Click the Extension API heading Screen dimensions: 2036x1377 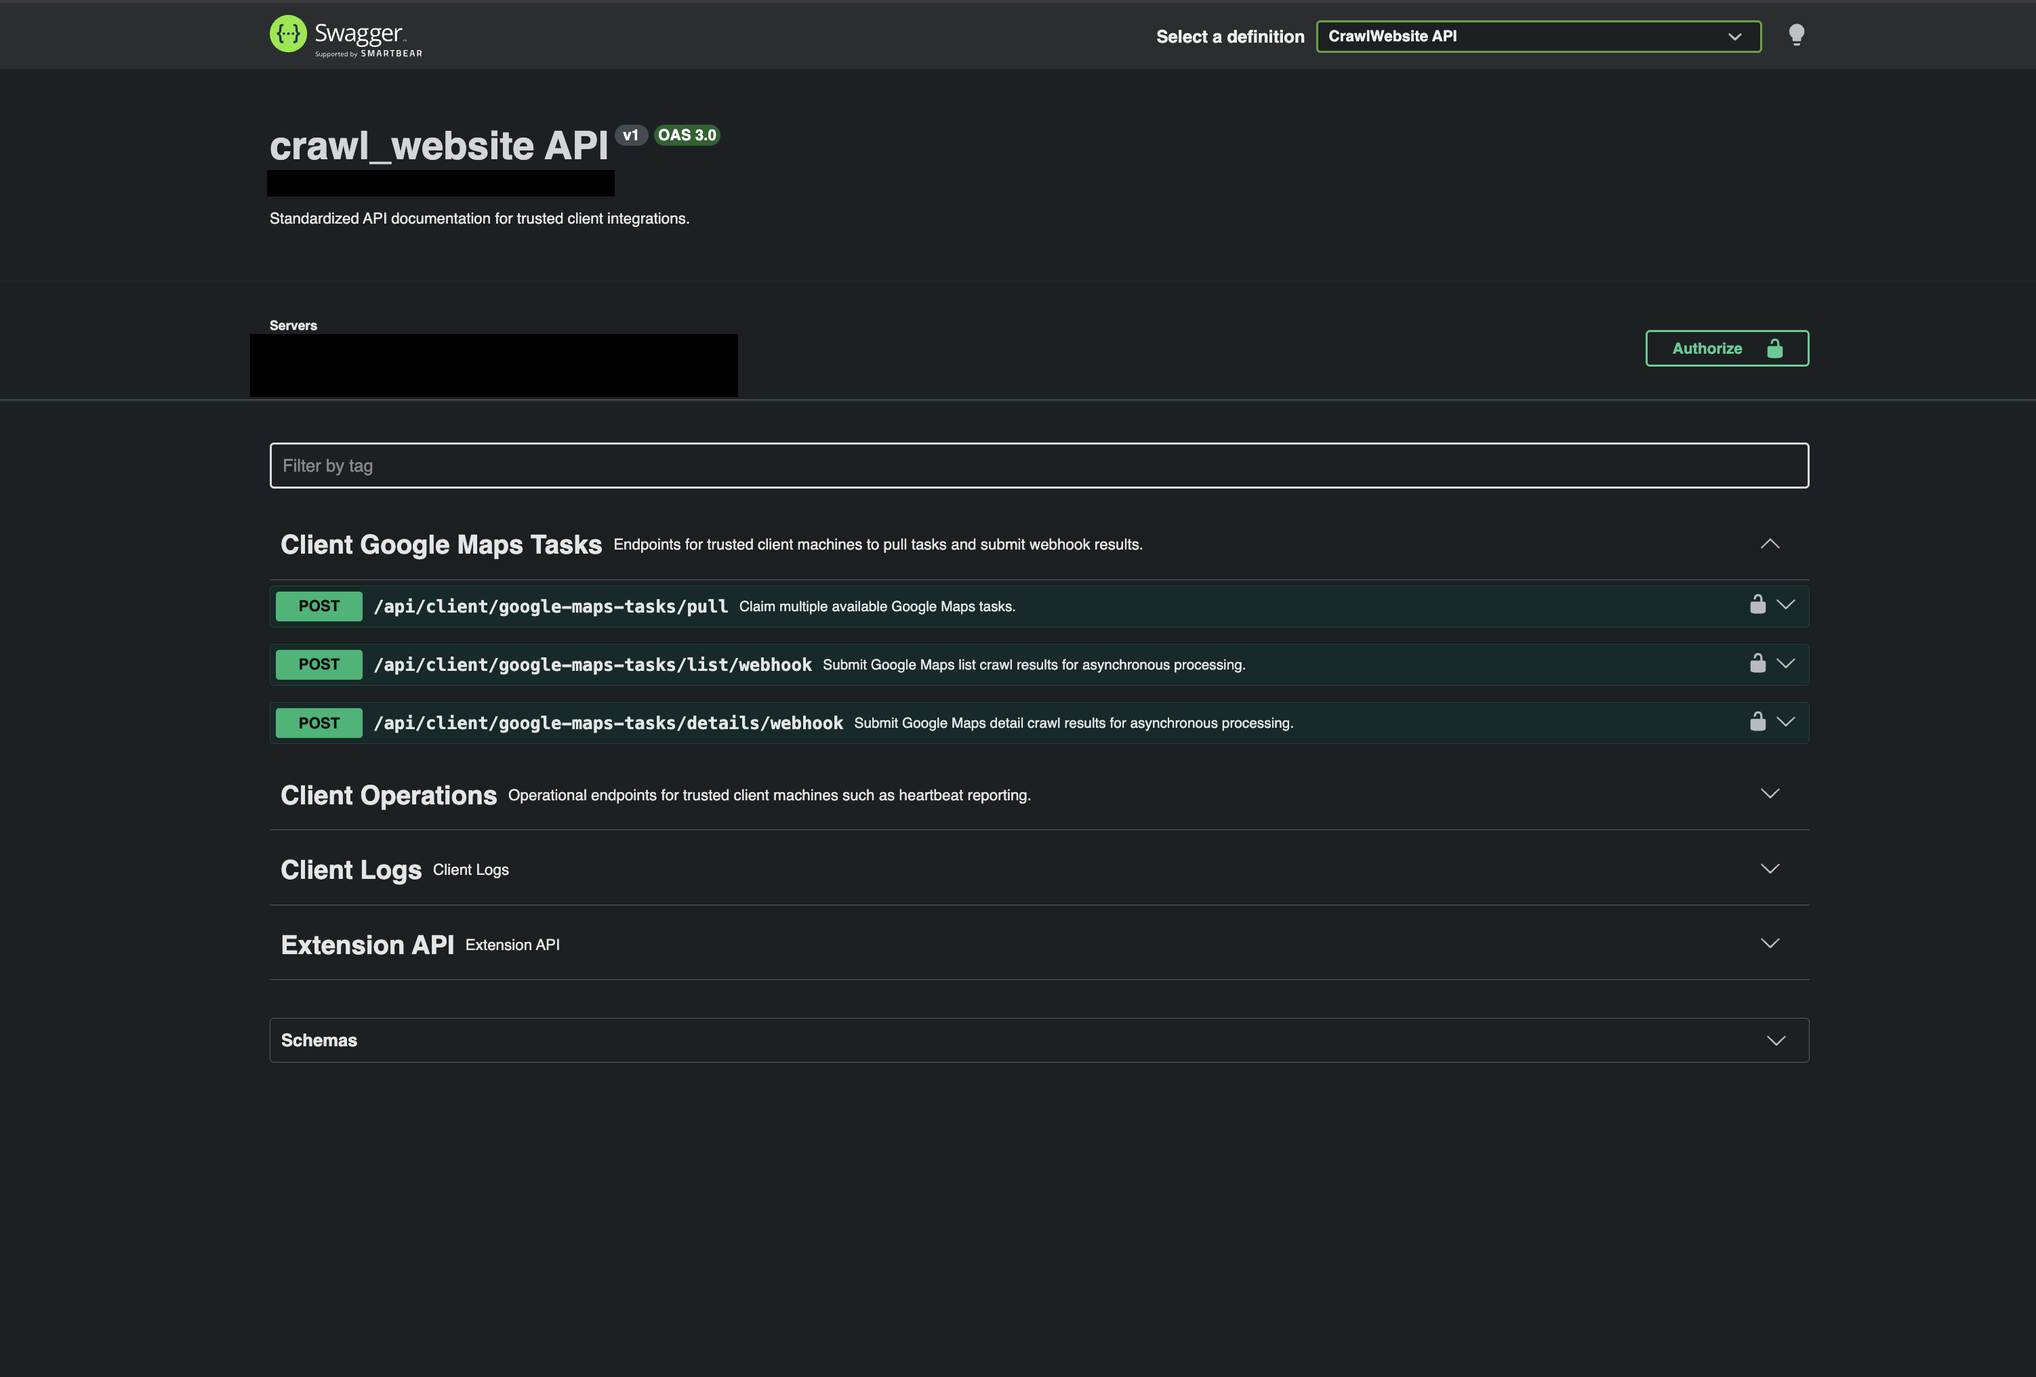(x=367, y=945)
